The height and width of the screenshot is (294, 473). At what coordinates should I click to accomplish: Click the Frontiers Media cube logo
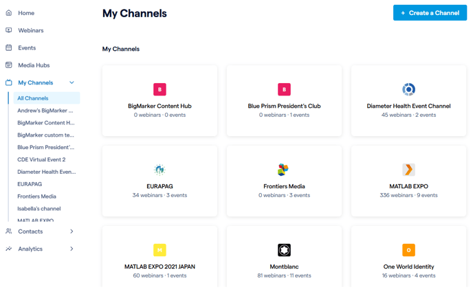283,170
